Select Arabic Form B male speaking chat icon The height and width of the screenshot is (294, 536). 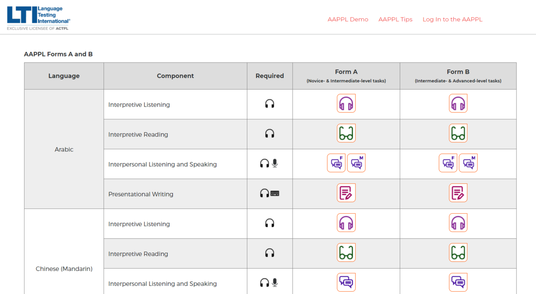pyautogui.click(x=468, y=163)
